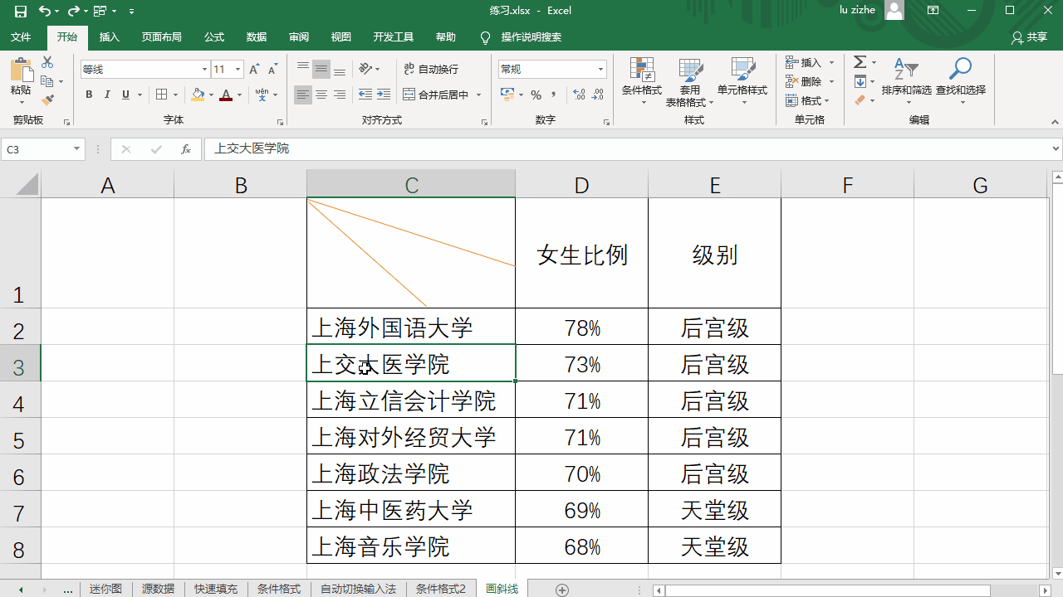Decrease font size with the small A
This screenshot has height=597, width=1063.
point(272,70)
